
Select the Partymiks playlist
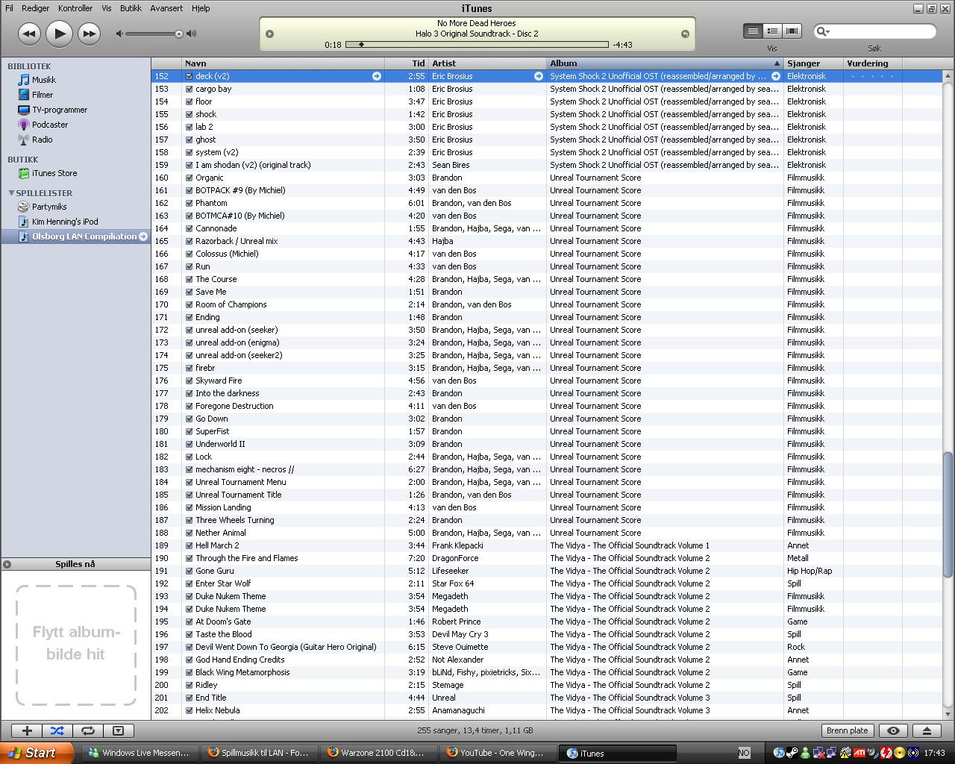click(x=49, y=207)
